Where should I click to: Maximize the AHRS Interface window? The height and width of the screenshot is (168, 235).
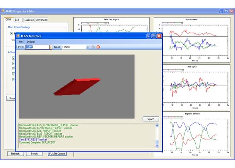pyautogui.click(x=154, y=36)
